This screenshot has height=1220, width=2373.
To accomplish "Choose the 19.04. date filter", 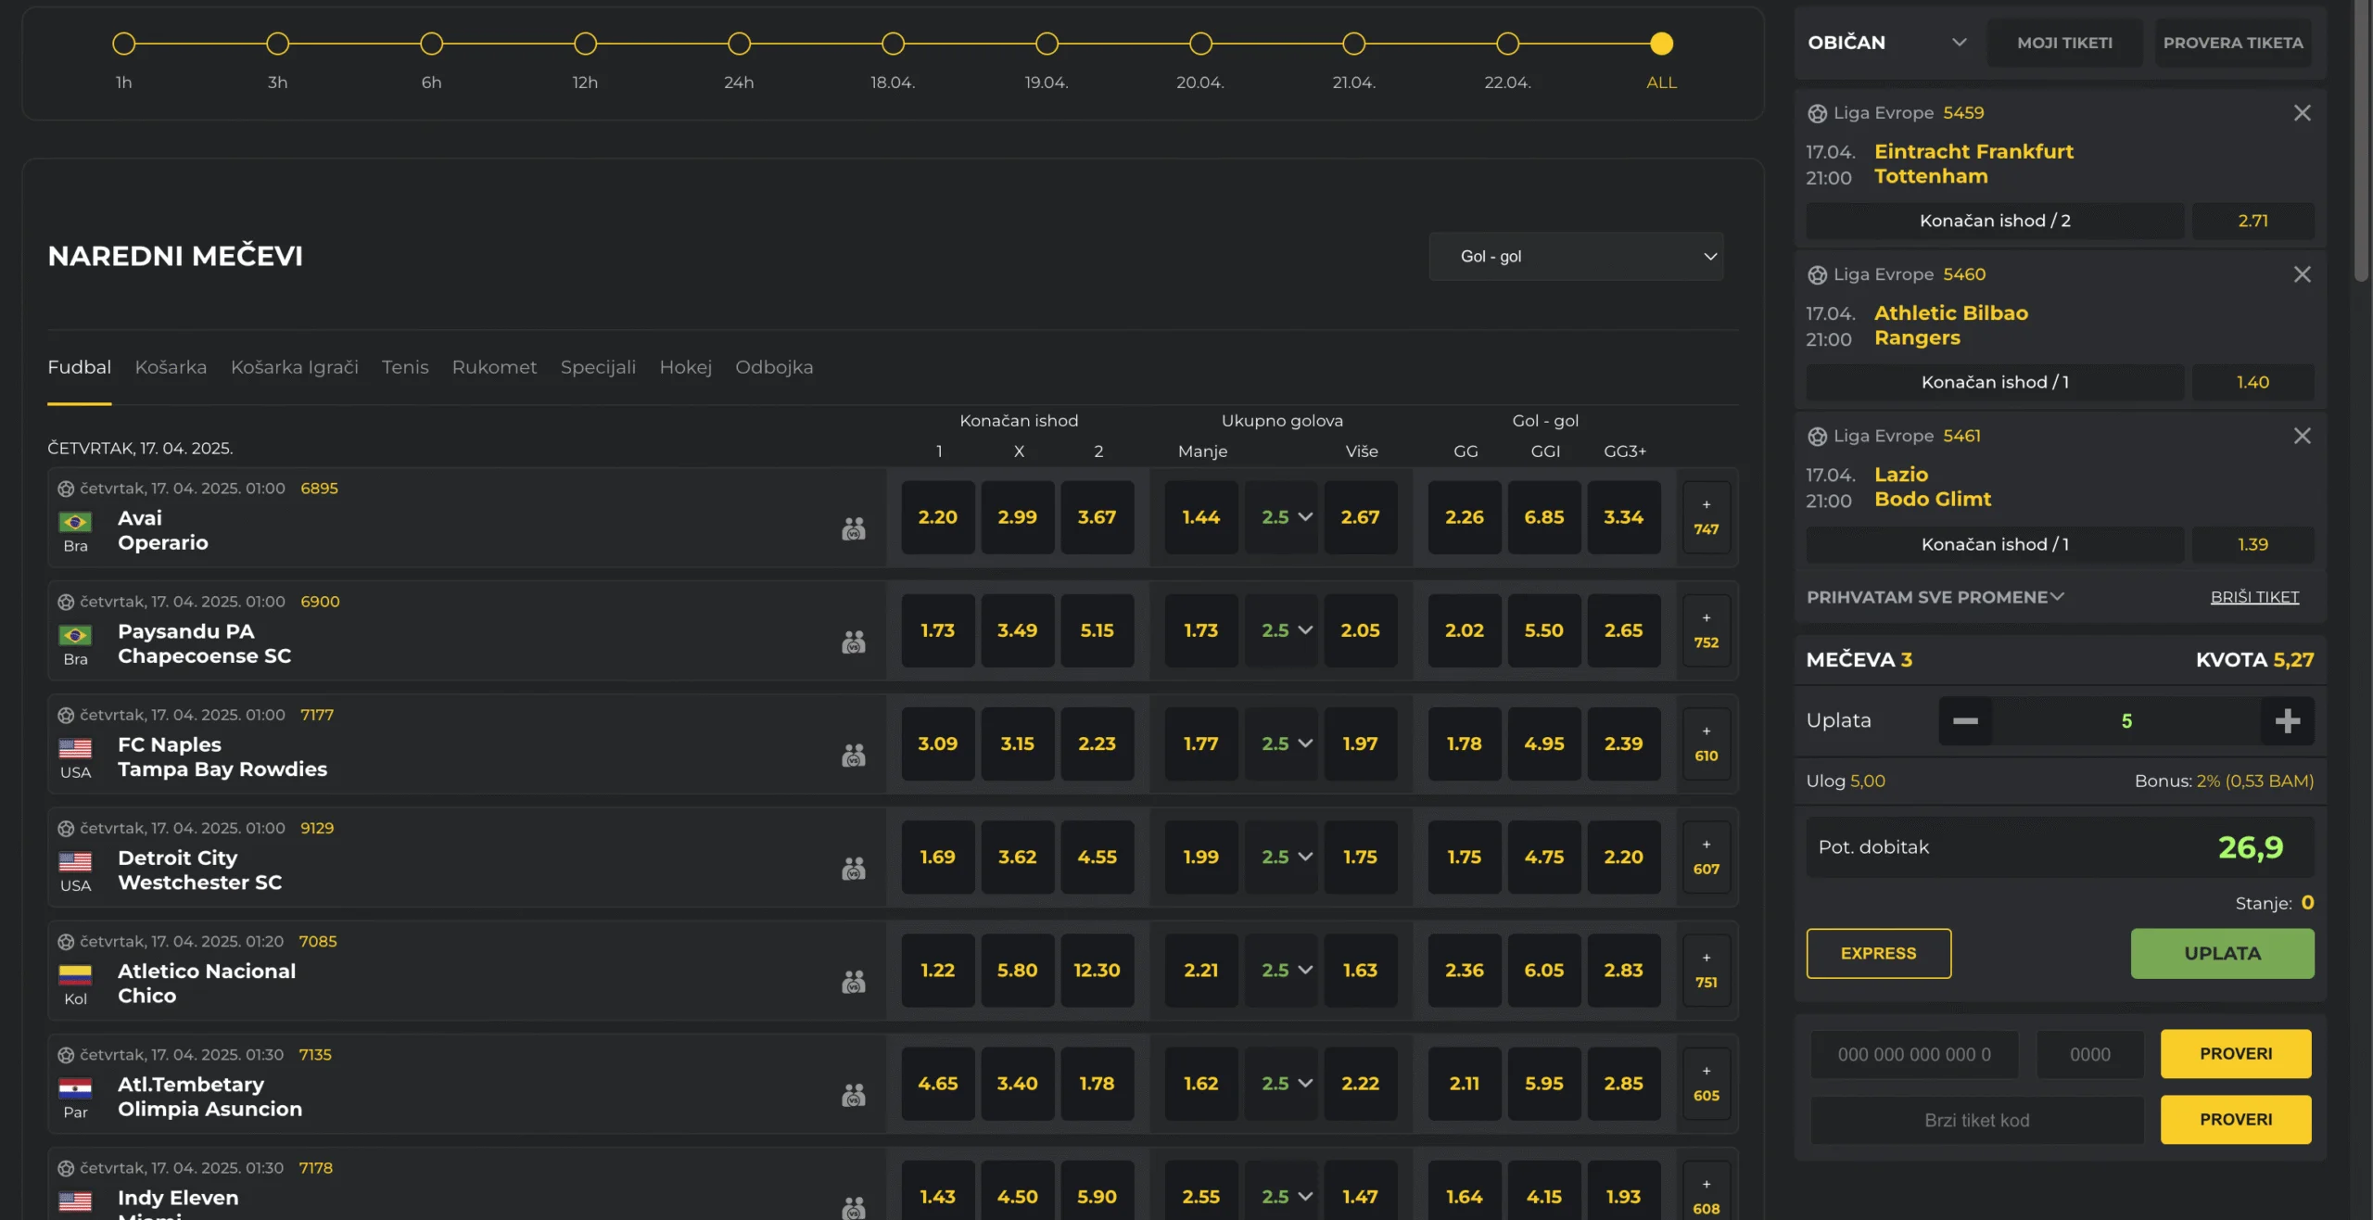I will 1047,44.
